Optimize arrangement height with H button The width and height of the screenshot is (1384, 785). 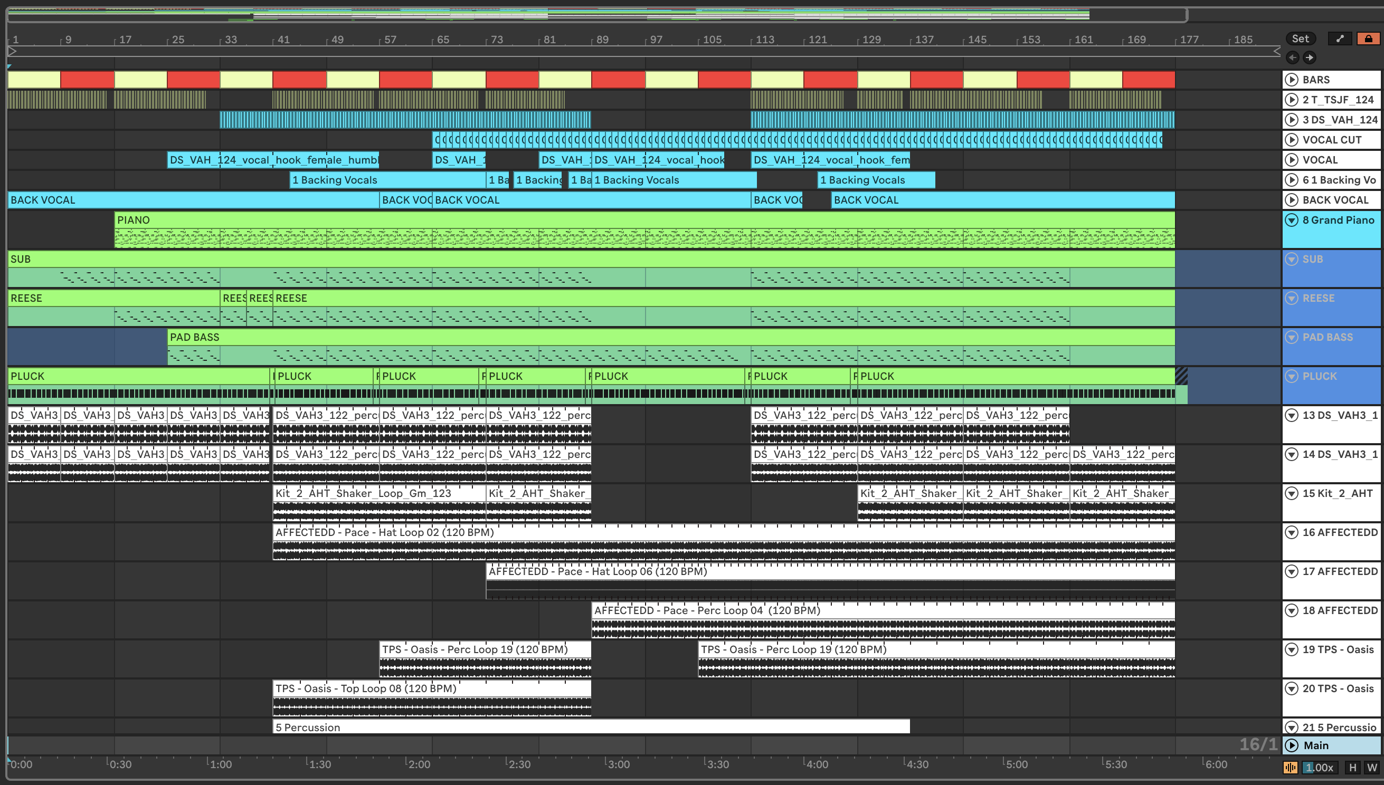pos(1353,767)
